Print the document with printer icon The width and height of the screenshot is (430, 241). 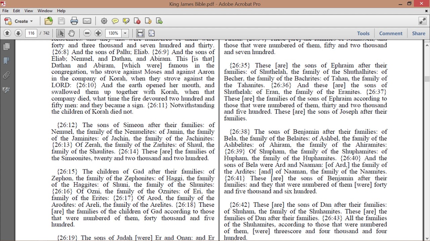point(74,21)
